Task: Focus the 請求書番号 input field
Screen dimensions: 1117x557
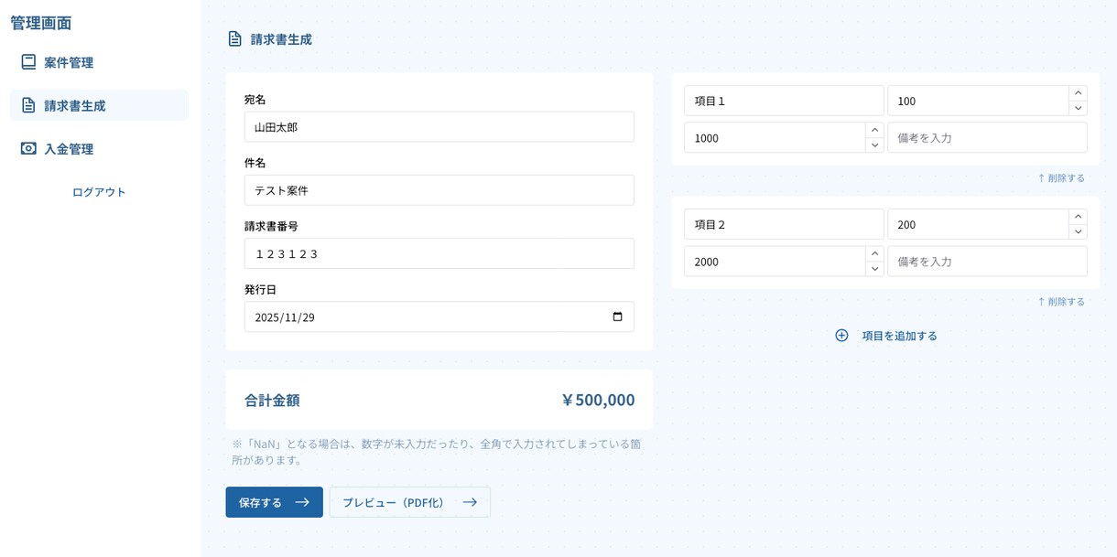Action: [x=439, y=253]
